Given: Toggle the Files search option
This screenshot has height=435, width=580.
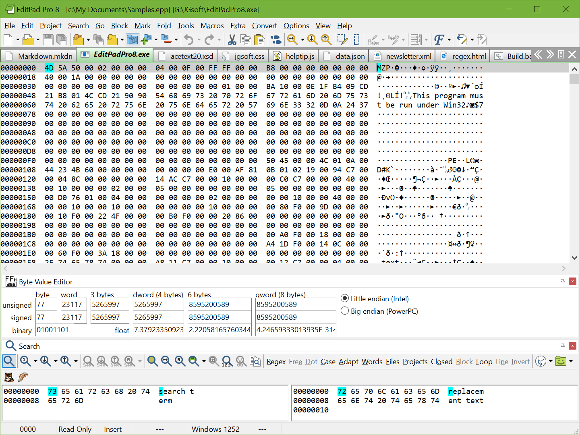Looking at the screenshot, I should point(393,362).
